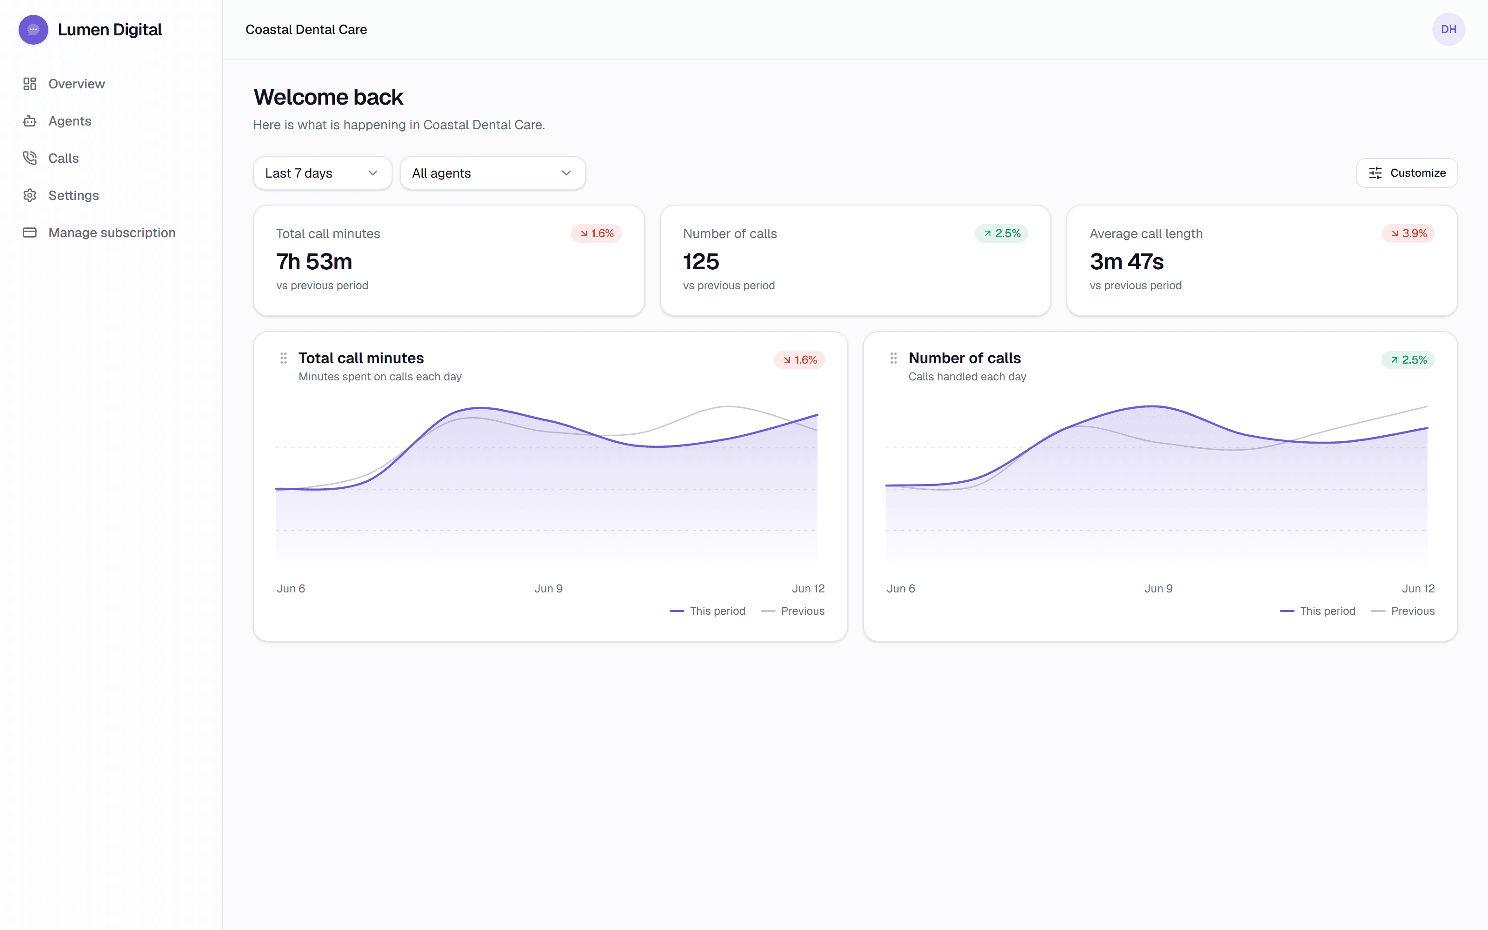The width and height of the screenshot is (1488, 930).
Task: Toggle This period legend in Total call minutes chart
Action: click(x=707, y=611)
